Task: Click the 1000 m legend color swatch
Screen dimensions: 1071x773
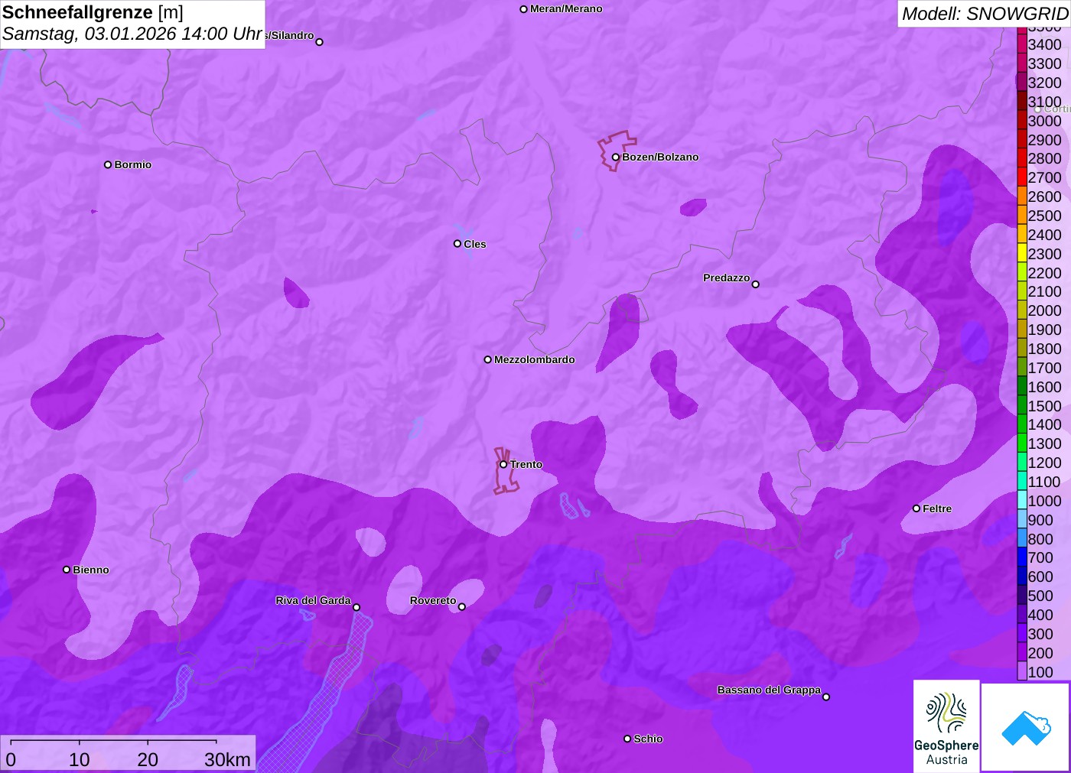Action: pyautogui.click(x=1022, y=500)
